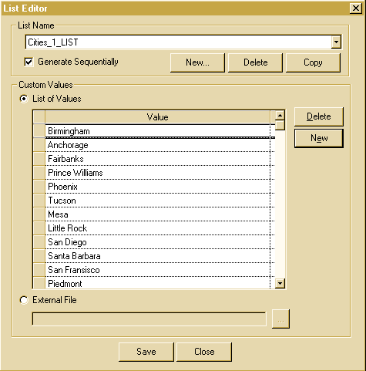Viewport: 366px width, 371px height.
Task: Select the List of Values radio button
Action: [24, 99]
